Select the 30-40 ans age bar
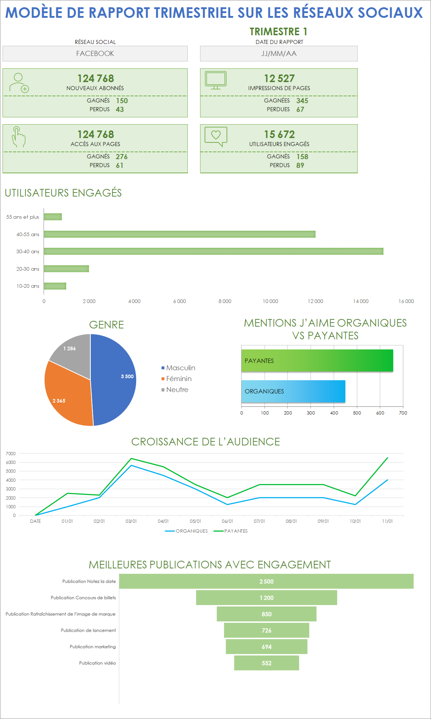Viewport: 431px width, 719px height. click(x=214, y=251)
